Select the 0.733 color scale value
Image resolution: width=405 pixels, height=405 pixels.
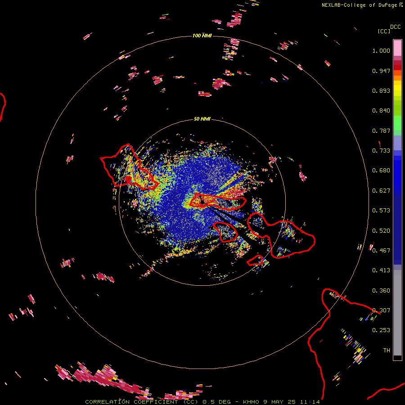[x=381, y=151]
